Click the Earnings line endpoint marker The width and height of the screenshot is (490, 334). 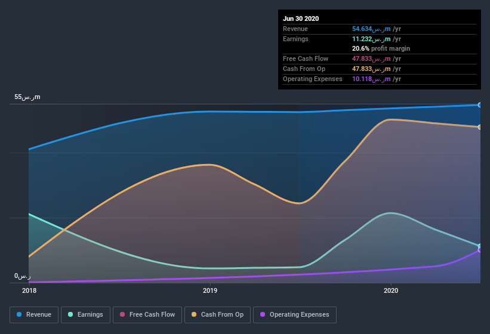pyautogui.click(x=480, y=246)
